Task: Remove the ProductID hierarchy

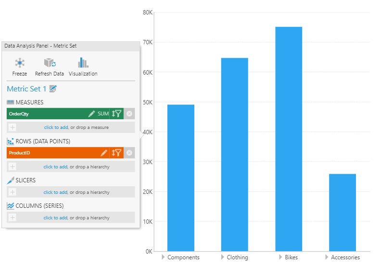Action: pyautogui.click(x=129, y=153)
